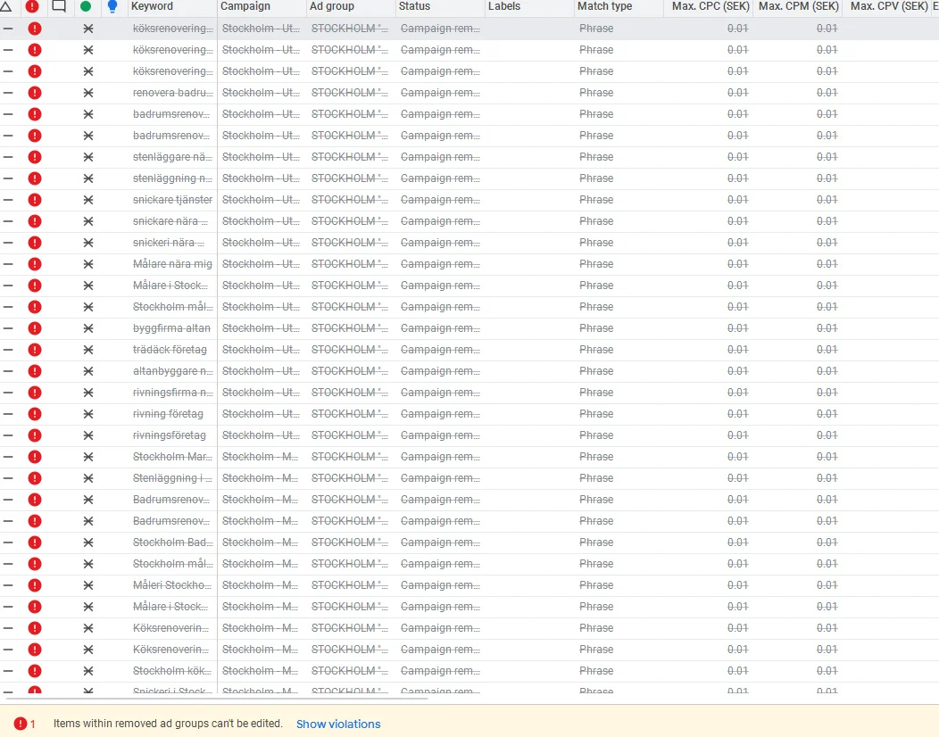The image size is (939, 737).
Task: Click the error icon in the bottom violations bar
Action: pyautogui.click(x=20, y=724)
